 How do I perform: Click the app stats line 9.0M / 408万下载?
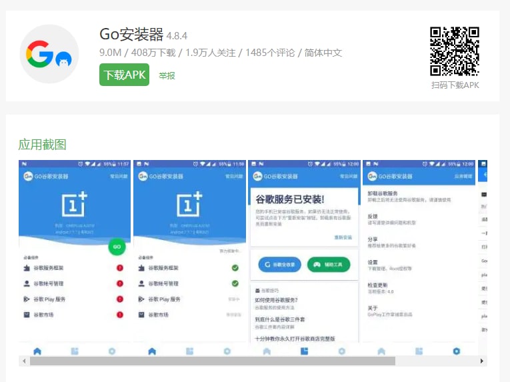pyautogui.click(x=221, y=53)
